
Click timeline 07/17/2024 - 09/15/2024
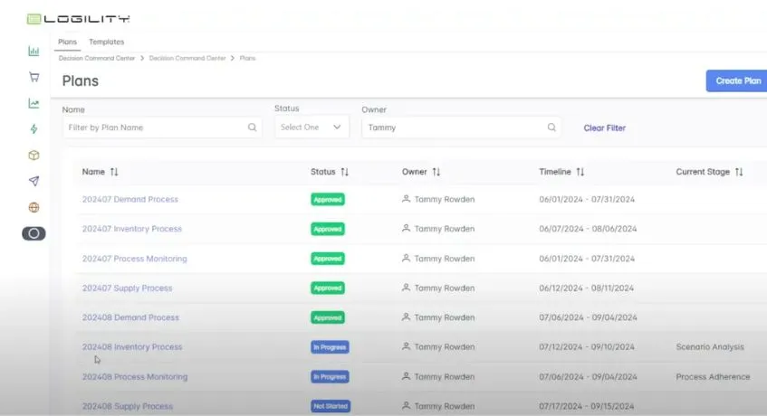[587, 406]
